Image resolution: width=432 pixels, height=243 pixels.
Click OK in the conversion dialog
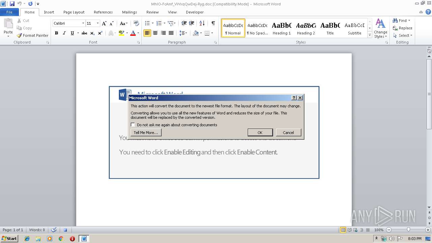click(260, 133)
